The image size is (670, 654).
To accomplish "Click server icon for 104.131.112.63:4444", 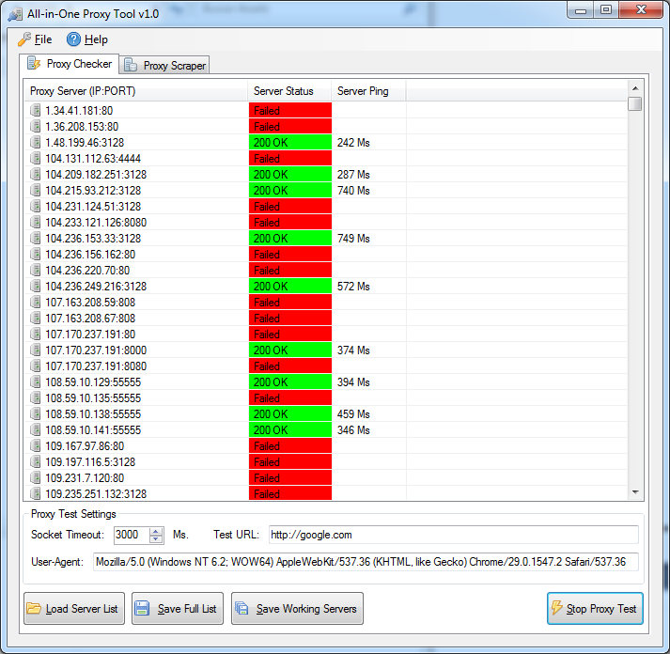I will pyautogui.click(x=36, y=159).
